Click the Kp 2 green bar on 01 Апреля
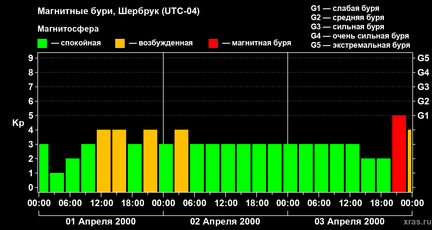This screenshot has width=432, height=230. tap(73, 175)
